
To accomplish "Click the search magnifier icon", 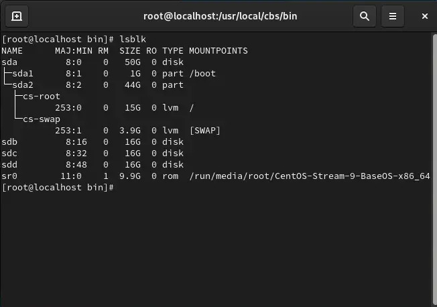I will click(x=365, y=16).
